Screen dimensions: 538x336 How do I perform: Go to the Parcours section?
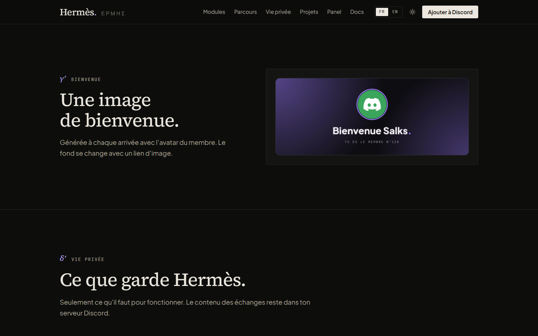click(x=245, y=12)
